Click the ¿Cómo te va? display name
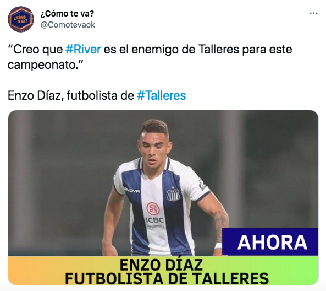326x291 pixels. (x=68, y=14)
